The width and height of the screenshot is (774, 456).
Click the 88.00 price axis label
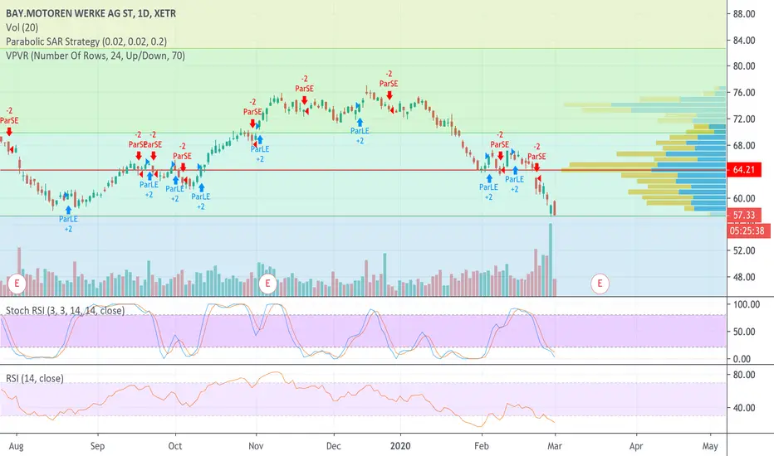pos(744,14)
